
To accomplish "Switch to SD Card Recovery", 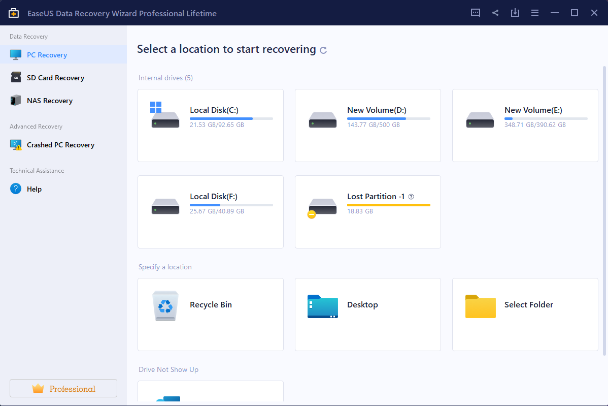I will point(55,78).
